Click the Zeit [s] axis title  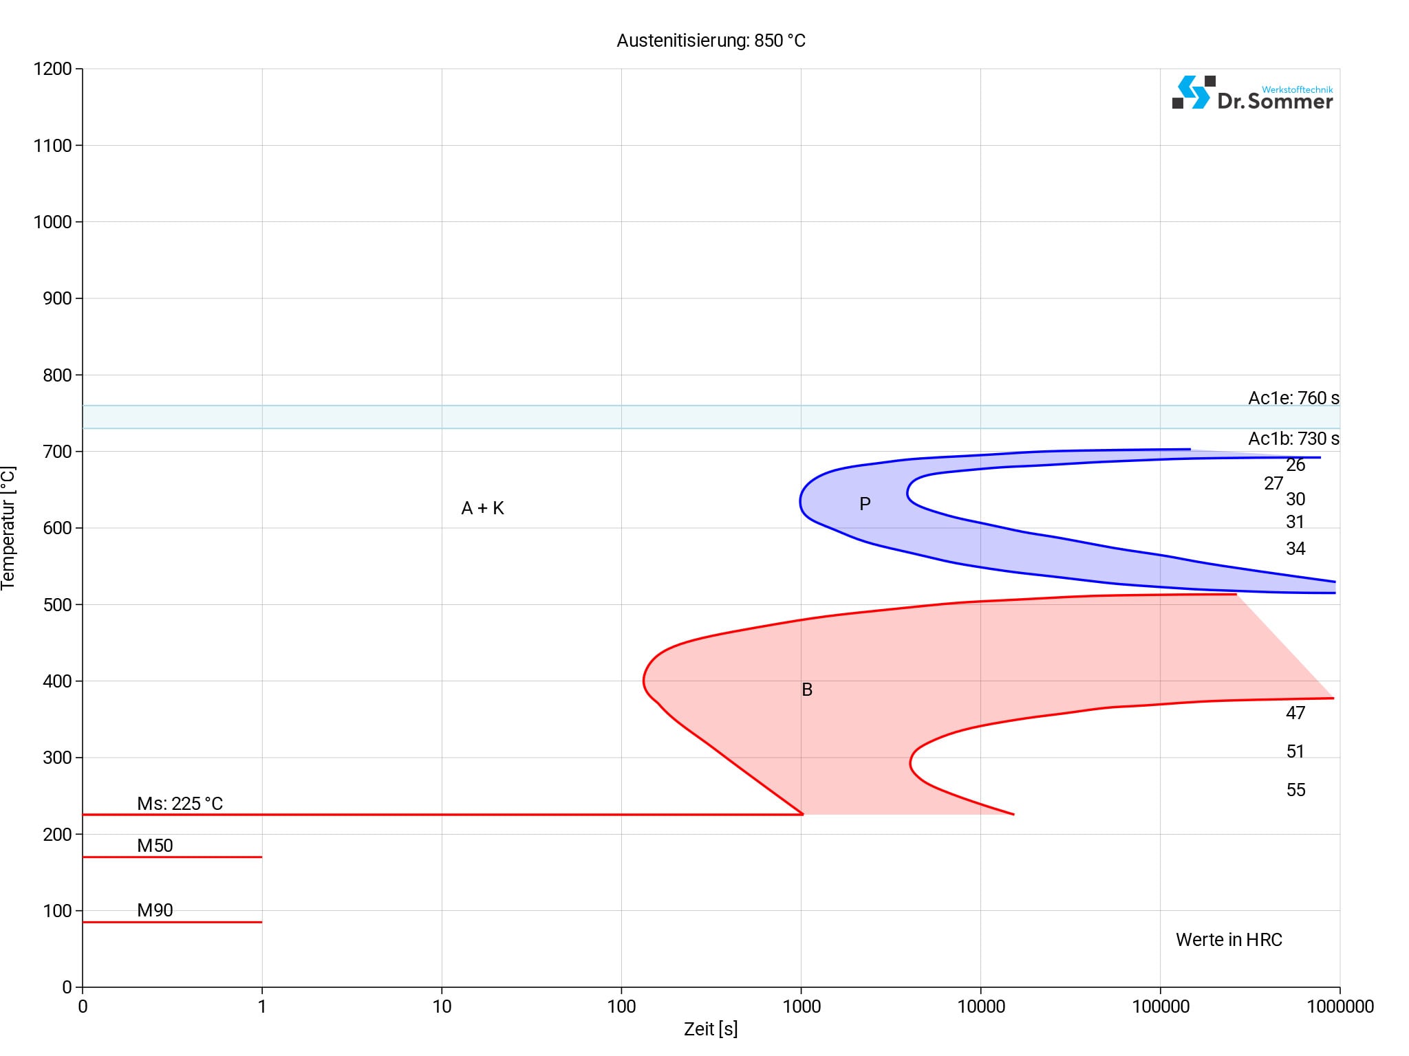click(711, 1029)
